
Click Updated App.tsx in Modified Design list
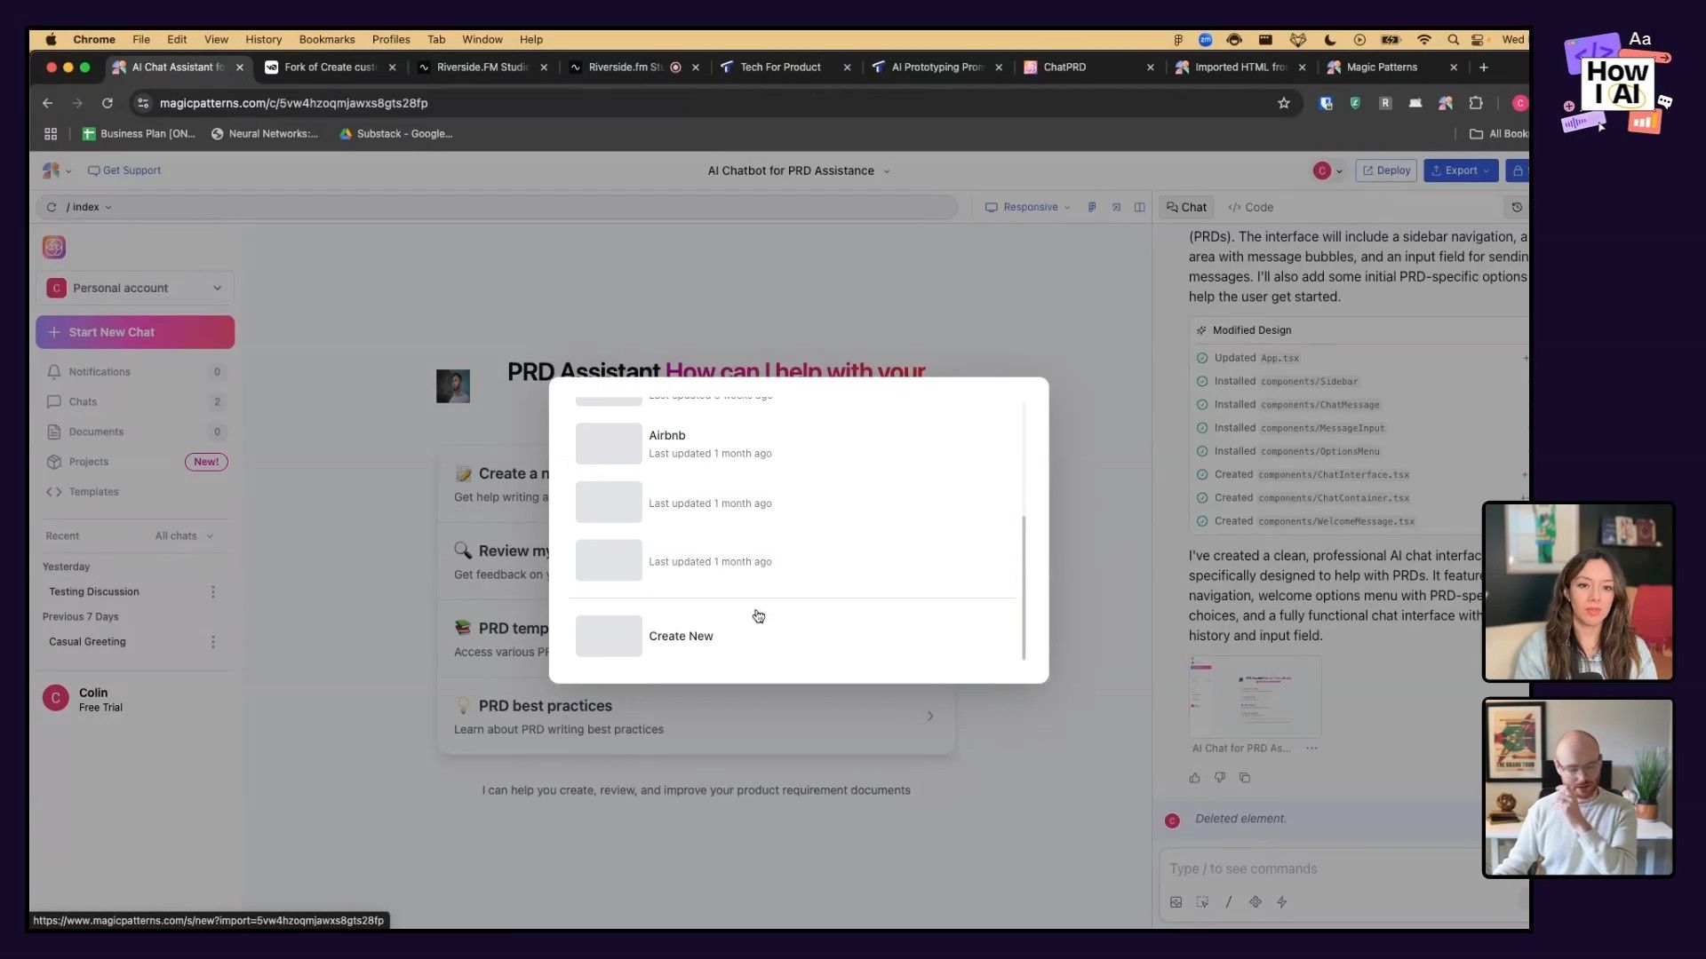pos(1256,358)
